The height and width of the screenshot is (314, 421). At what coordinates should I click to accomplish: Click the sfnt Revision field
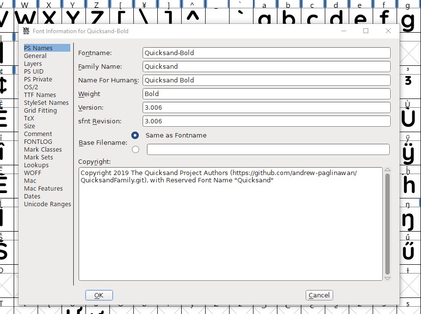(x=266, y=121)
